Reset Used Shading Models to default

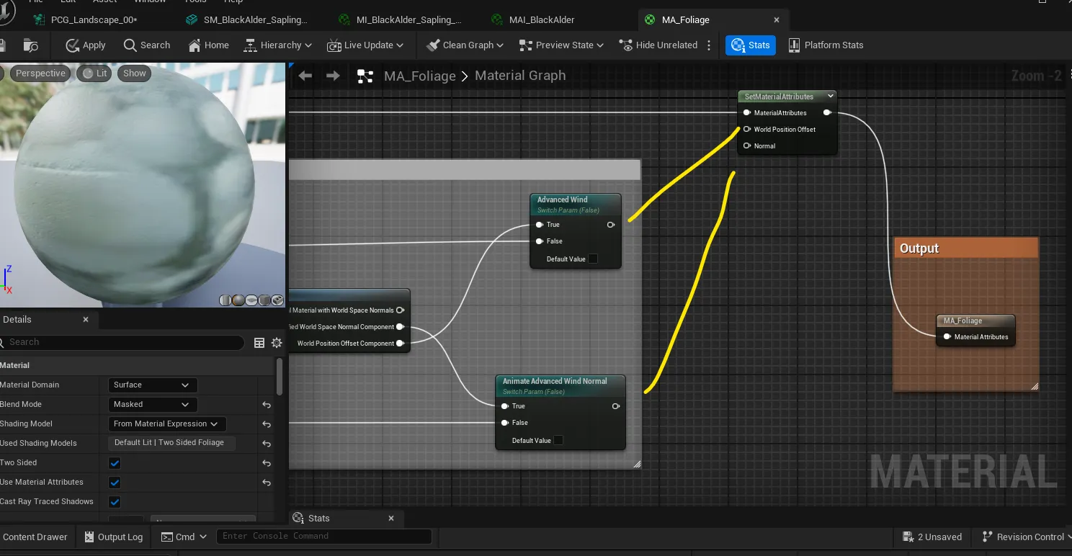[x=267, y=444]
